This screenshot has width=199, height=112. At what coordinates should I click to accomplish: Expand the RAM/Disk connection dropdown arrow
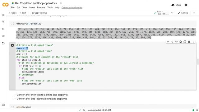(x=172, y=13)
